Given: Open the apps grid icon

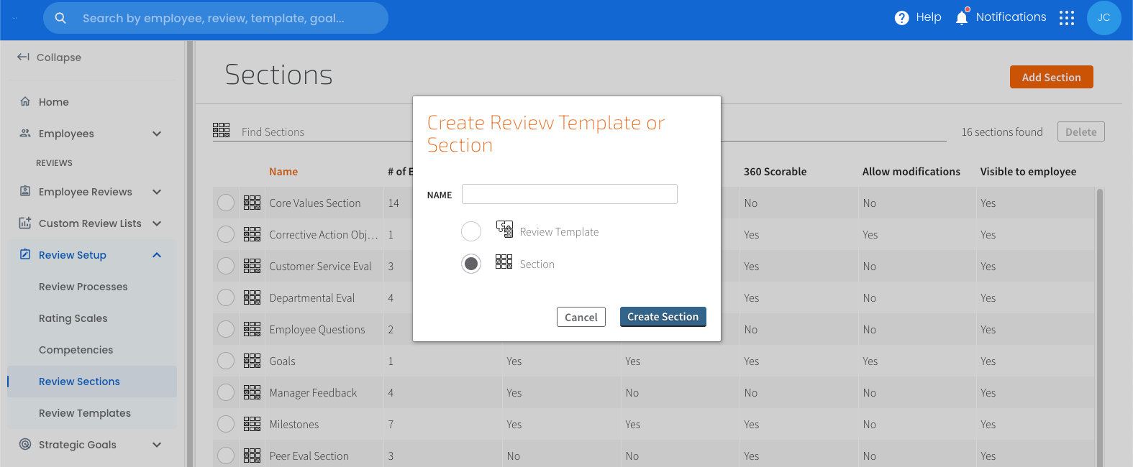Looking at the screenshot, I should point(1067,18).
